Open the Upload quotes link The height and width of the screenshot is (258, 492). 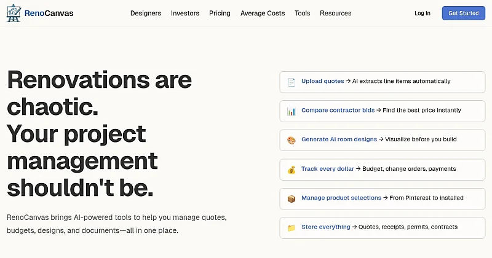pyautogui.click(x=322, y=81)
